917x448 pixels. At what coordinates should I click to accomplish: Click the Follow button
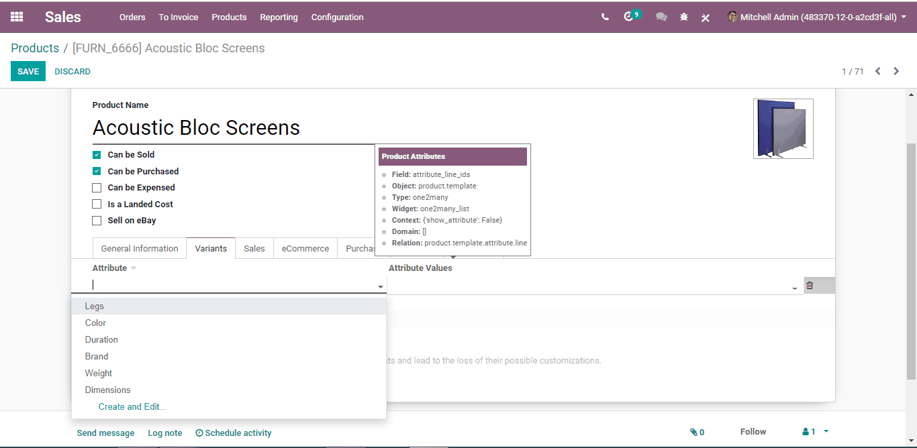tap(753, 432)
